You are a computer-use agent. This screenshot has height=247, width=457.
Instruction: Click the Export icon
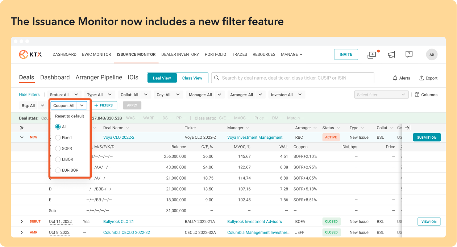421,78
